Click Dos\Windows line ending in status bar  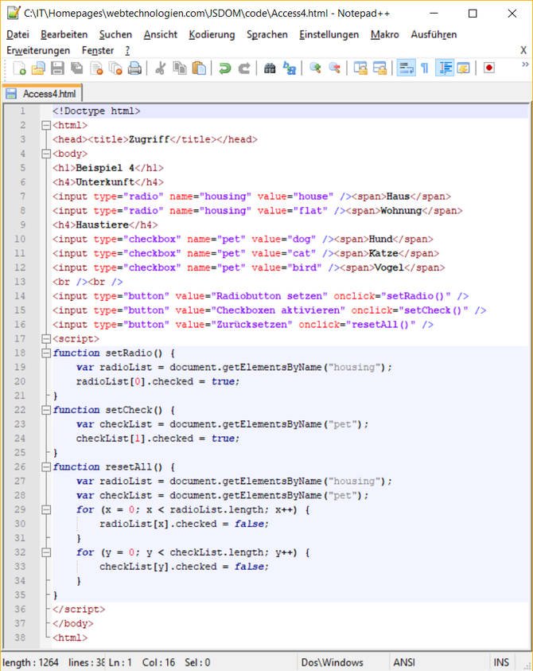point(332,662)
